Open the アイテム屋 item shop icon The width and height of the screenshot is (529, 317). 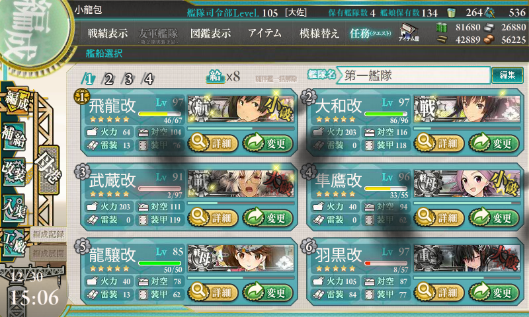point(409,32)
